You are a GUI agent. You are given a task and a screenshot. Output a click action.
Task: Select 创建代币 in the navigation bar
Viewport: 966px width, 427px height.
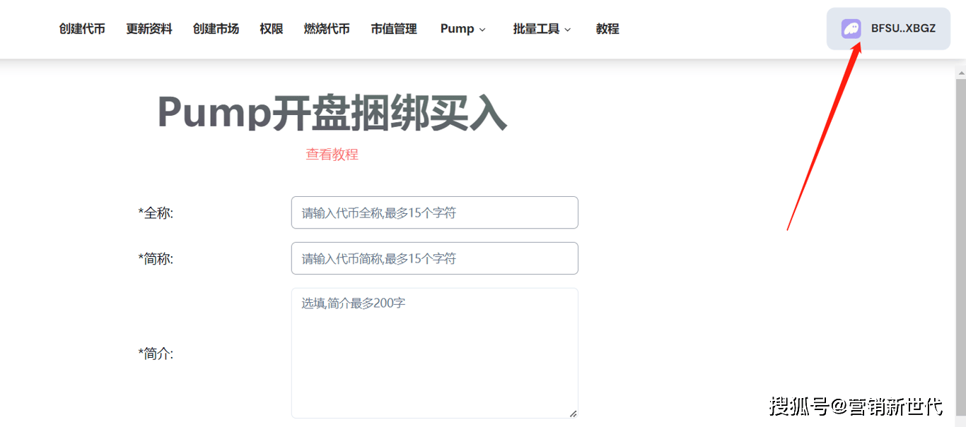pyautogui.click(x=82, y=29)
